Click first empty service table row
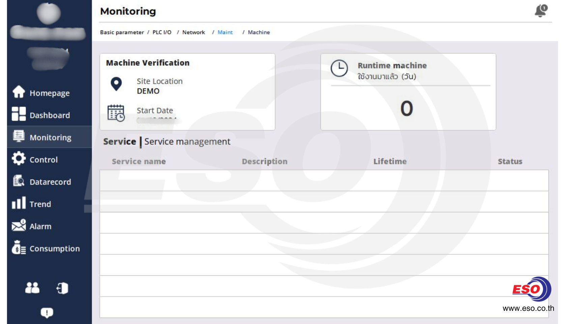The image size is (565, 324). (324, 181)
